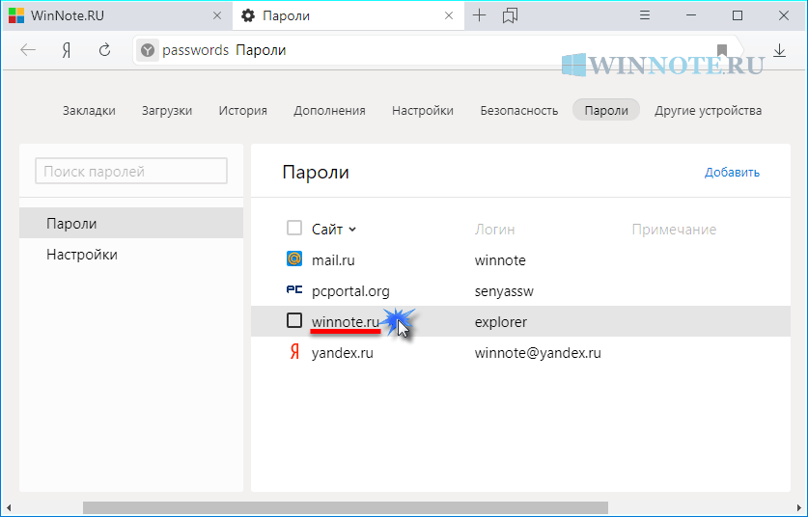Viewport: 808px width, 517px height.
Task: Select Настройки in the left sidebar
Action: pyautogui.click(x=82, y=255)
